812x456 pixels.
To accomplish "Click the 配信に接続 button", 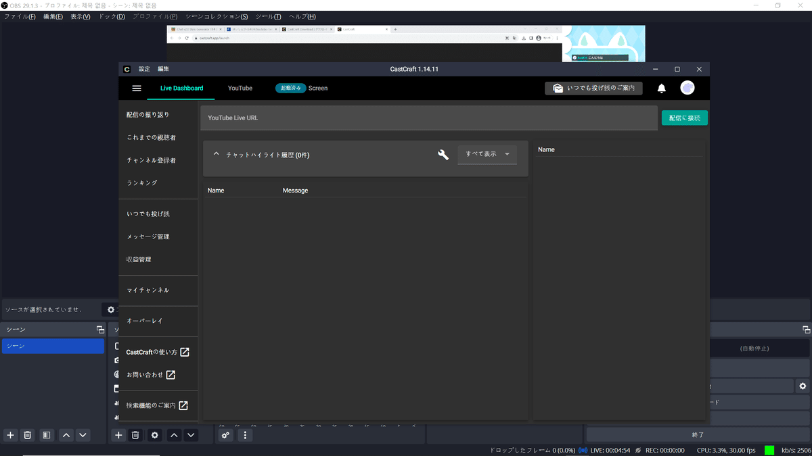I will click(685, 118).
